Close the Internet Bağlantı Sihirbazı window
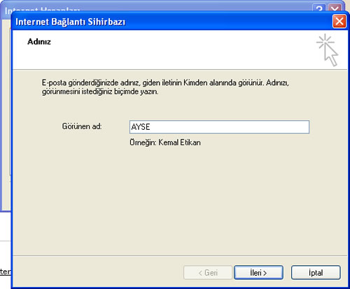 (339, 22)
